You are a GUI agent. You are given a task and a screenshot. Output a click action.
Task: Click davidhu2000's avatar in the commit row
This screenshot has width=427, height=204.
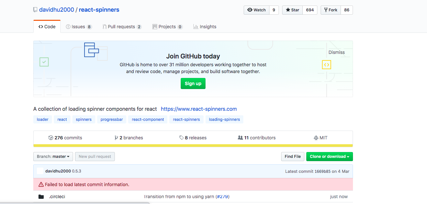click(x=40, y=171)
